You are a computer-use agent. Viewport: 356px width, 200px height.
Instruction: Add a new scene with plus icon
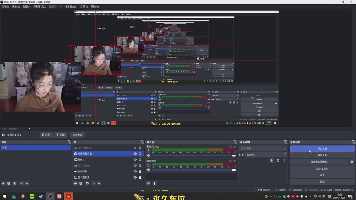(3, 183)
